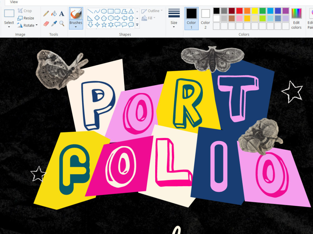Pick the green color swatch
Viewport: 313px width, 234px height.
(x=263, y=11)
